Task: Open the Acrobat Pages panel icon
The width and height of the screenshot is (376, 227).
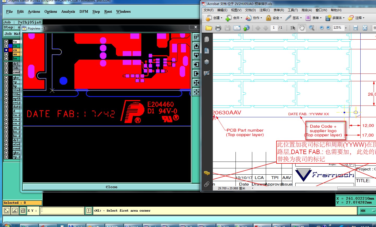Action: [x=207, y=39]
